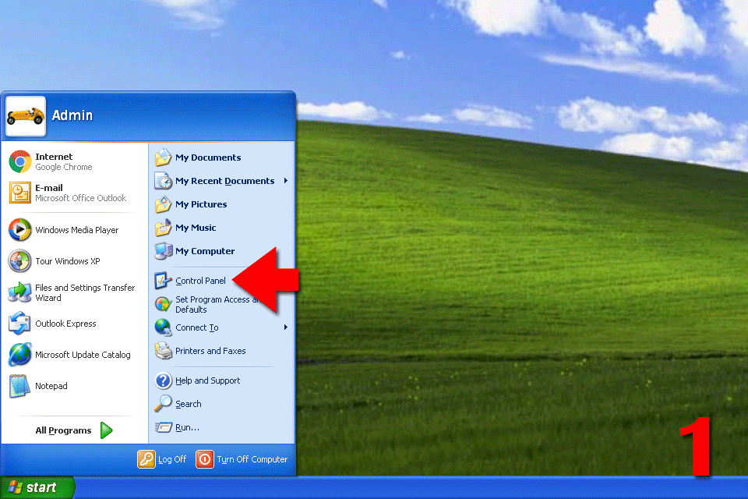Screen dimensions: 748x499
Task: Open Windows Media Player icon
Action: pos(20,230)
